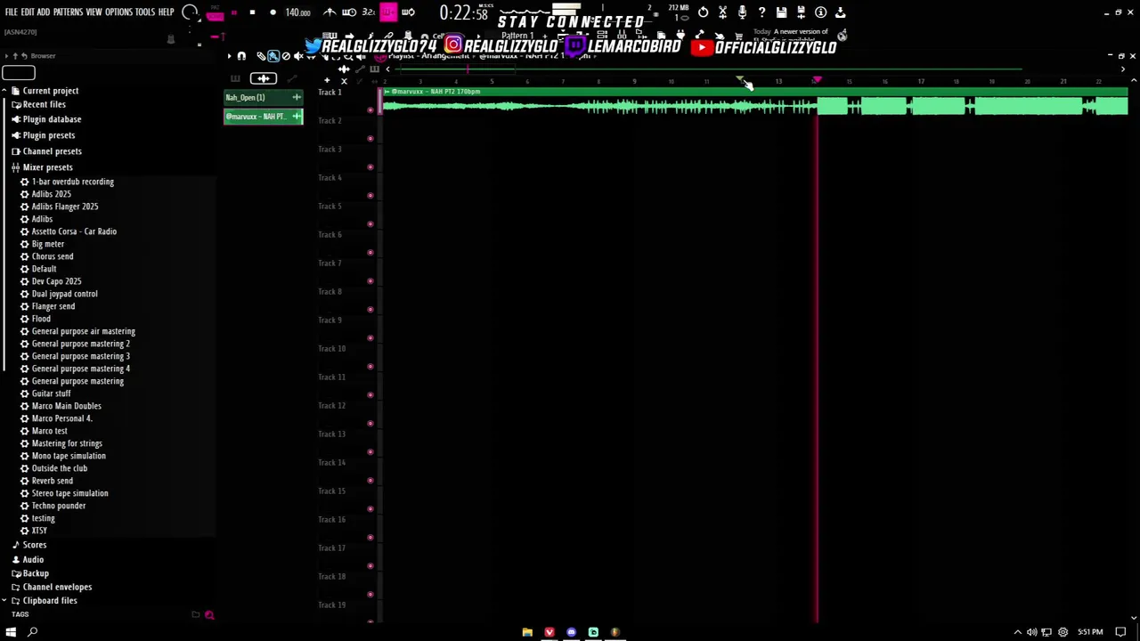Toggle loop recording icon

pyautogui.click(x=408, y=12)
